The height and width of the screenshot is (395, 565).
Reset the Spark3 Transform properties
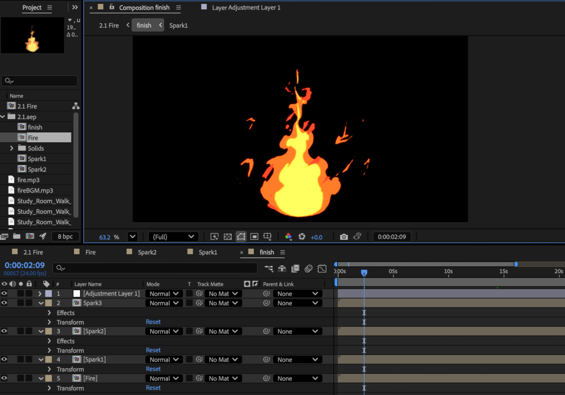(x=153, y=322)
